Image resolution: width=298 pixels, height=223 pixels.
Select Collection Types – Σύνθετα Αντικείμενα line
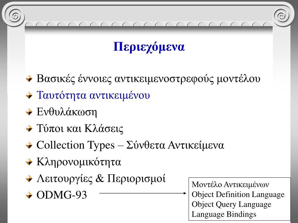click(130, 145)
